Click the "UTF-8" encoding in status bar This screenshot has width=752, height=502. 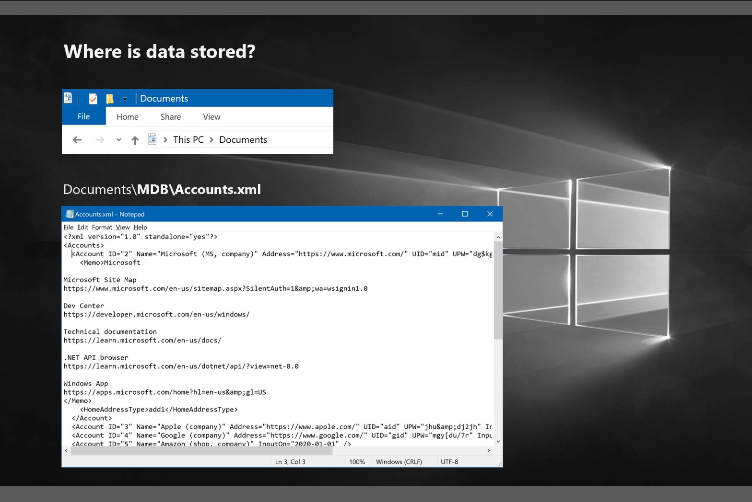(x=449, y=462)
